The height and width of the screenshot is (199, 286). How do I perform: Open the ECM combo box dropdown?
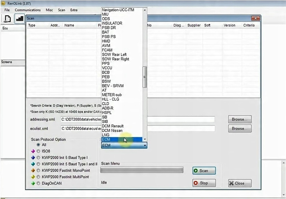[x=145, y=145]
